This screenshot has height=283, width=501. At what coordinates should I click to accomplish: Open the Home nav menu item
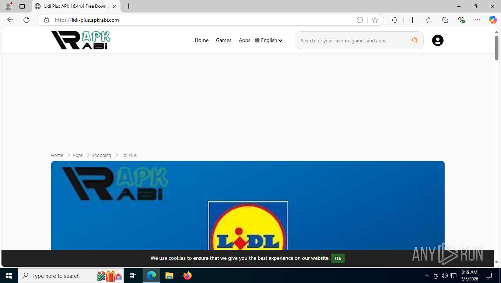[202, 41]
